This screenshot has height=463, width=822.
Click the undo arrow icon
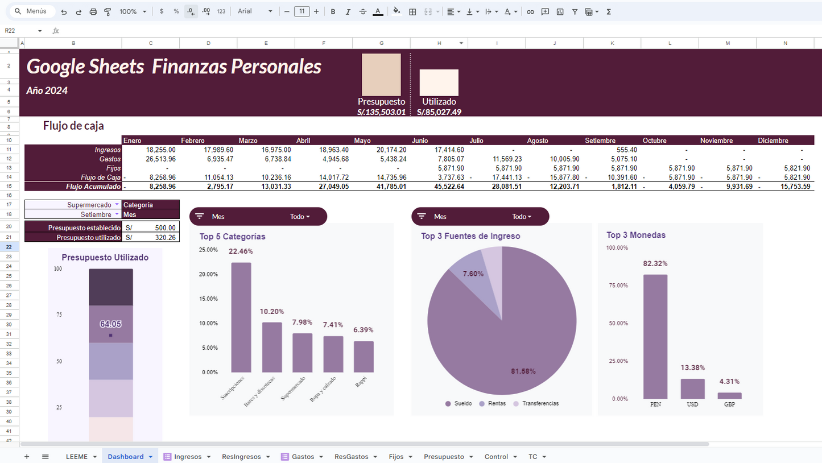64,11
